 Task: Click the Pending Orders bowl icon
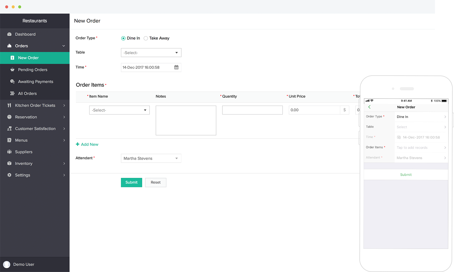[12, 70]
